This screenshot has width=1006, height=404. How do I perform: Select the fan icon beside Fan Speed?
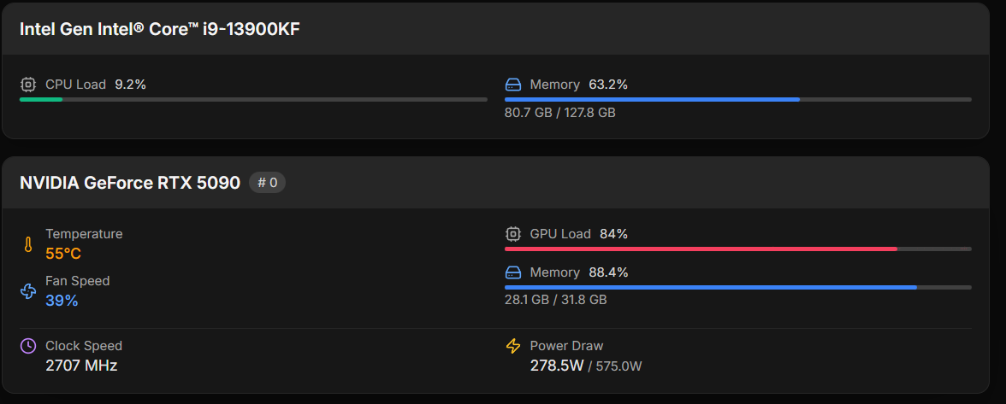tap(28, 291)
